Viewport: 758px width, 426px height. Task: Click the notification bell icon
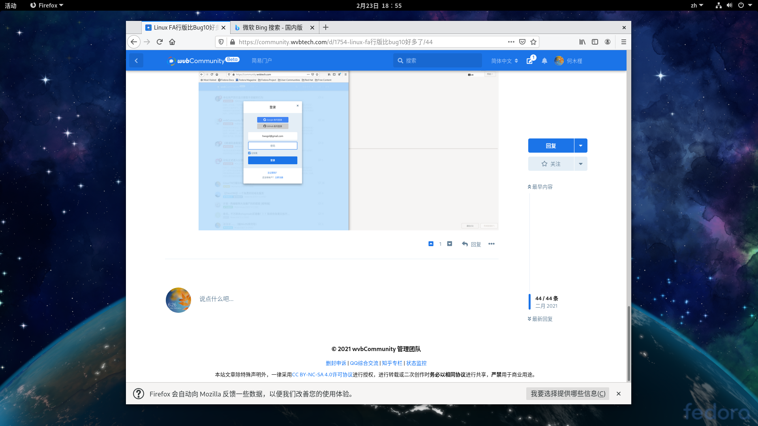(x=544, y=61)
